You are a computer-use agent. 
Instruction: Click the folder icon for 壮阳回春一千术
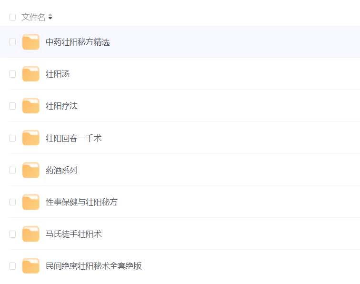pos(31,138)
